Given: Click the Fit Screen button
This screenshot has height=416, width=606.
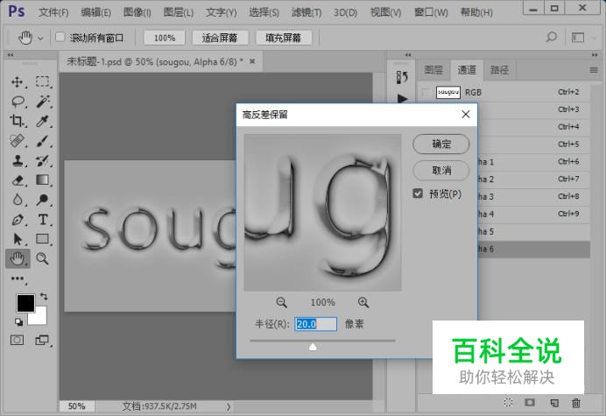Looking at the screenshot, I should 220,38.
